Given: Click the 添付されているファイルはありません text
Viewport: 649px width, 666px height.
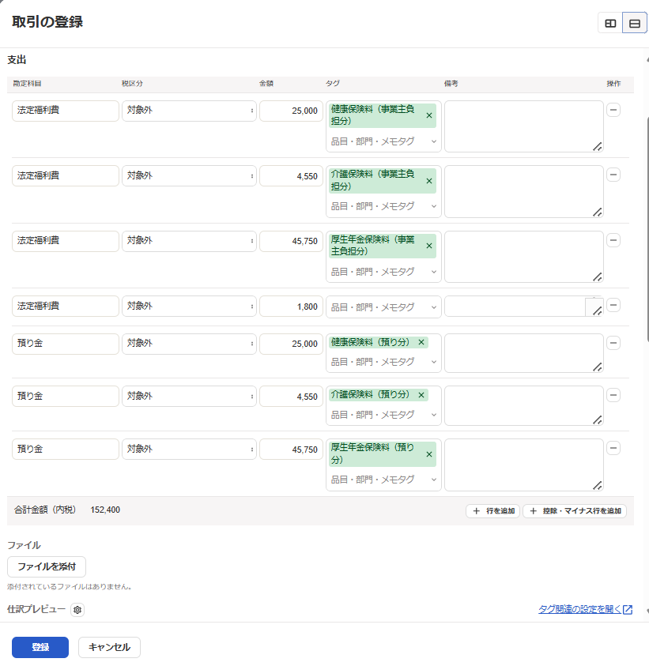Looking at the screenshot, I should coord(70,587).
